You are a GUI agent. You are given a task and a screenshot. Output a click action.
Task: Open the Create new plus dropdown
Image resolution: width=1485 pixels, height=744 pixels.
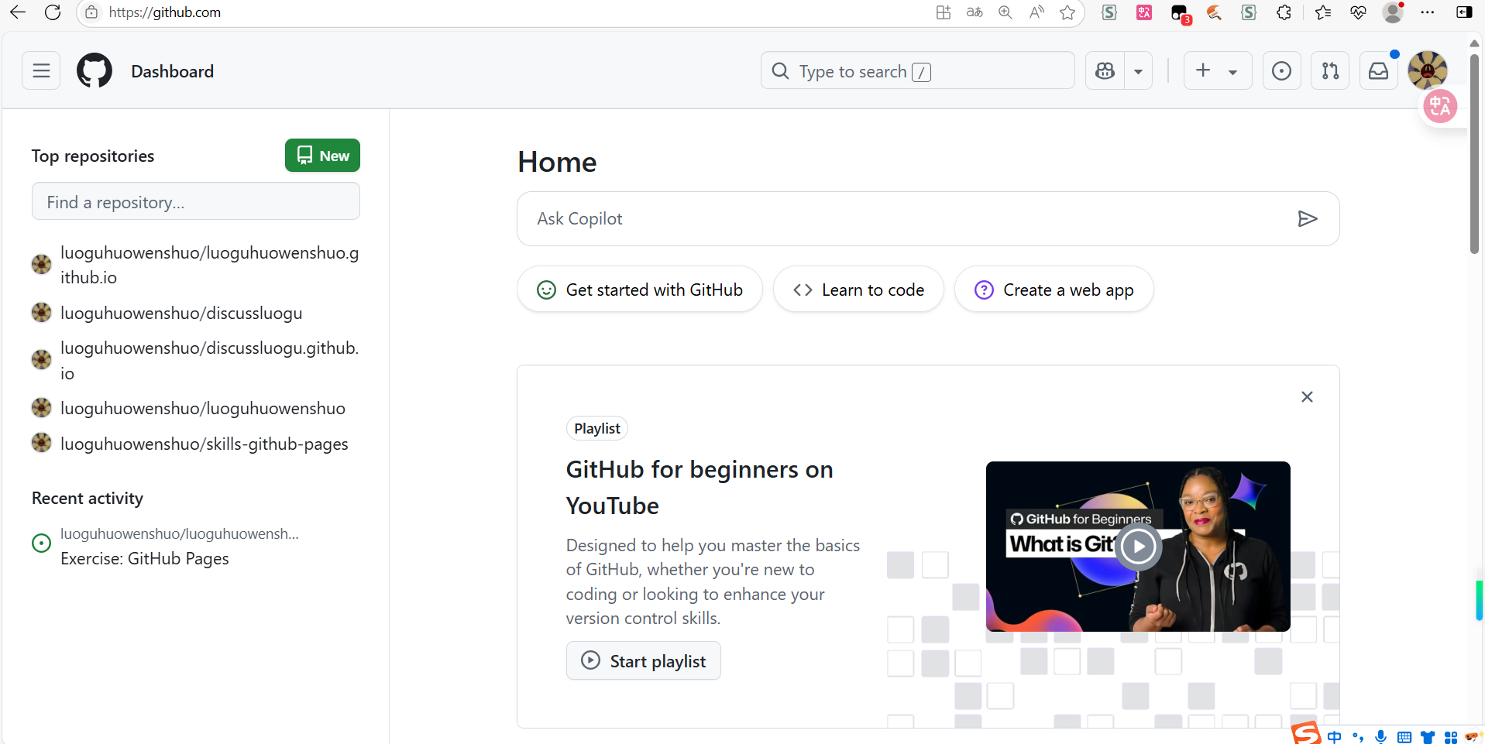1217,71
